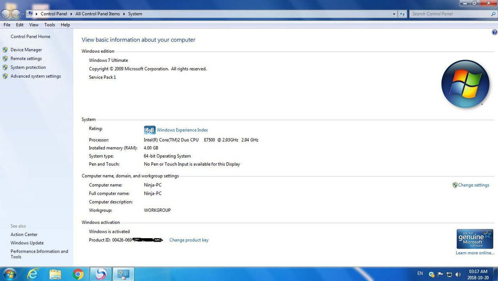Open Windows Experience Index link
Image resolution: width=498 pixels, height=281 pixels.
click(182, 130)
